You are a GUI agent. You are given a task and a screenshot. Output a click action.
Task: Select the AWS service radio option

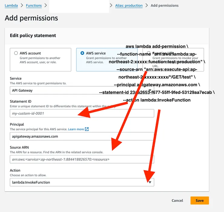[82, 53]
